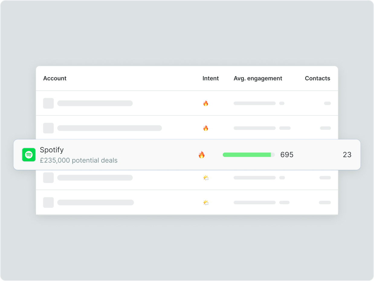Select the Contacts column header
The width and height of the screenshot is (374, 281).
318,78
